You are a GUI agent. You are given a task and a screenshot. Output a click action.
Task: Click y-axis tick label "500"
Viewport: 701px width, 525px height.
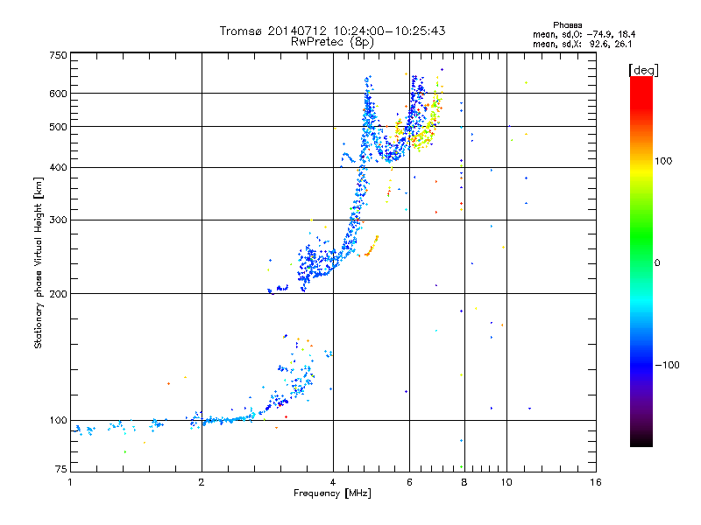click(58, 127)
